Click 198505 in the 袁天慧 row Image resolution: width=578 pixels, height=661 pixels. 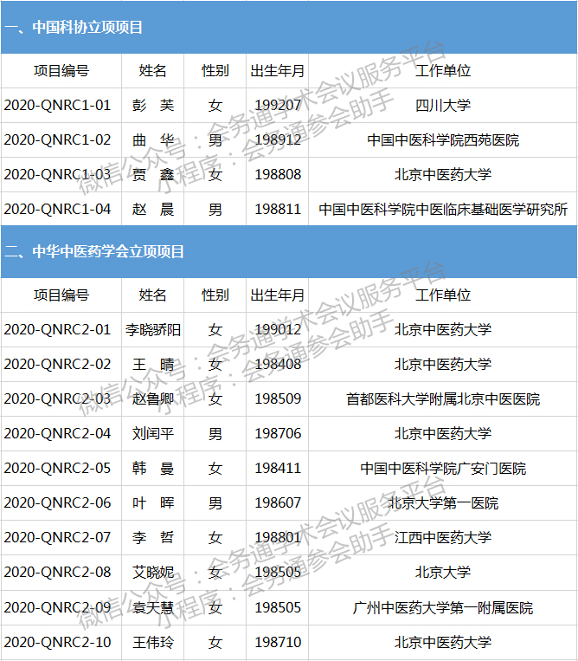[x=278, y=607]
